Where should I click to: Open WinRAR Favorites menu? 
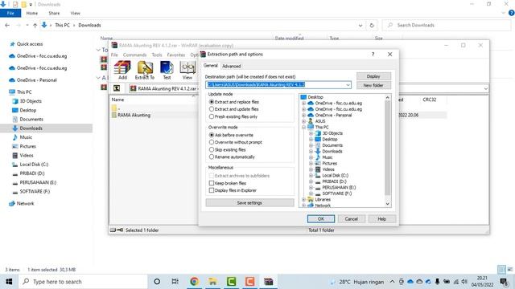click(176, 55)
